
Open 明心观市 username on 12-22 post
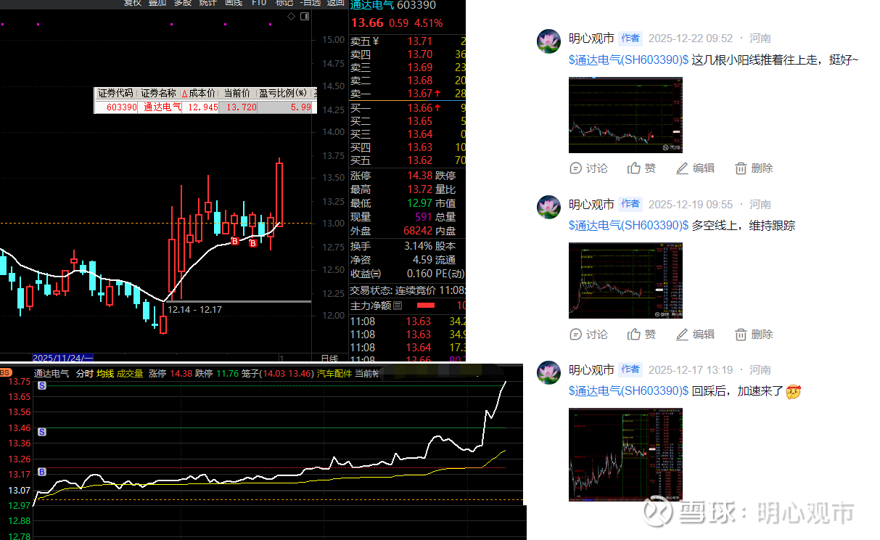[x=591, y=38]
